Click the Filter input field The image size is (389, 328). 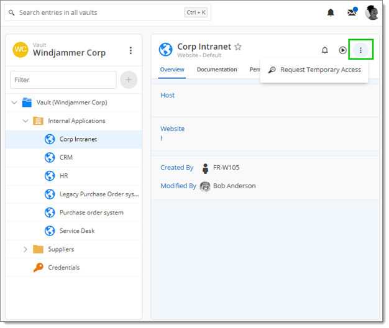(63, 80)
